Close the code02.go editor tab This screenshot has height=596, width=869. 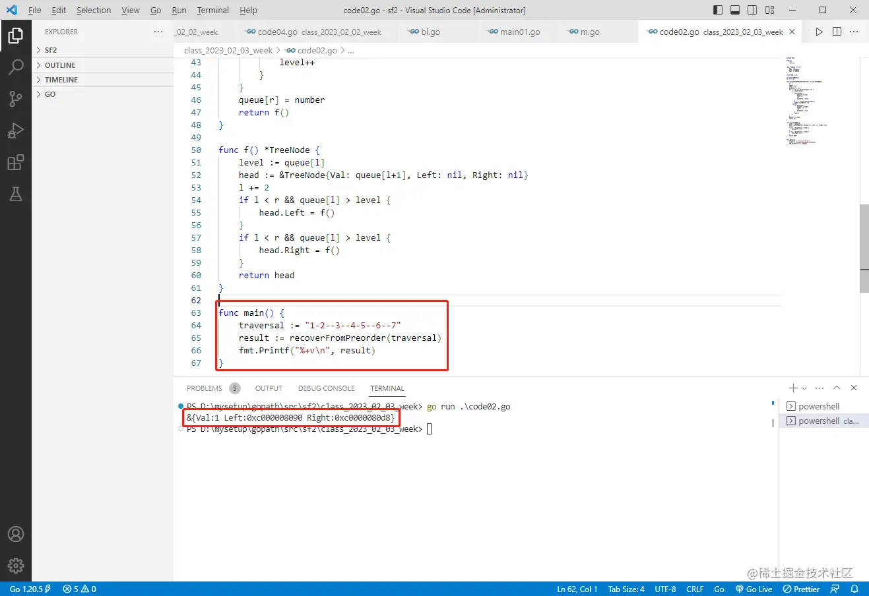(x=792, y=32)
